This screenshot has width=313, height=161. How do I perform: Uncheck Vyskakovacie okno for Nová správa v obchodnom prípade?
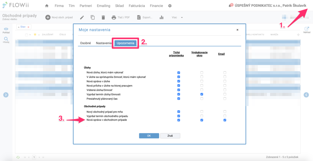pos(202,120)
